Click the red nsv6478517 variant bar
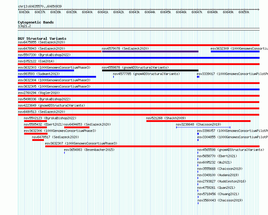This screenshot has width=268, height=215. [x=38, y=140]
